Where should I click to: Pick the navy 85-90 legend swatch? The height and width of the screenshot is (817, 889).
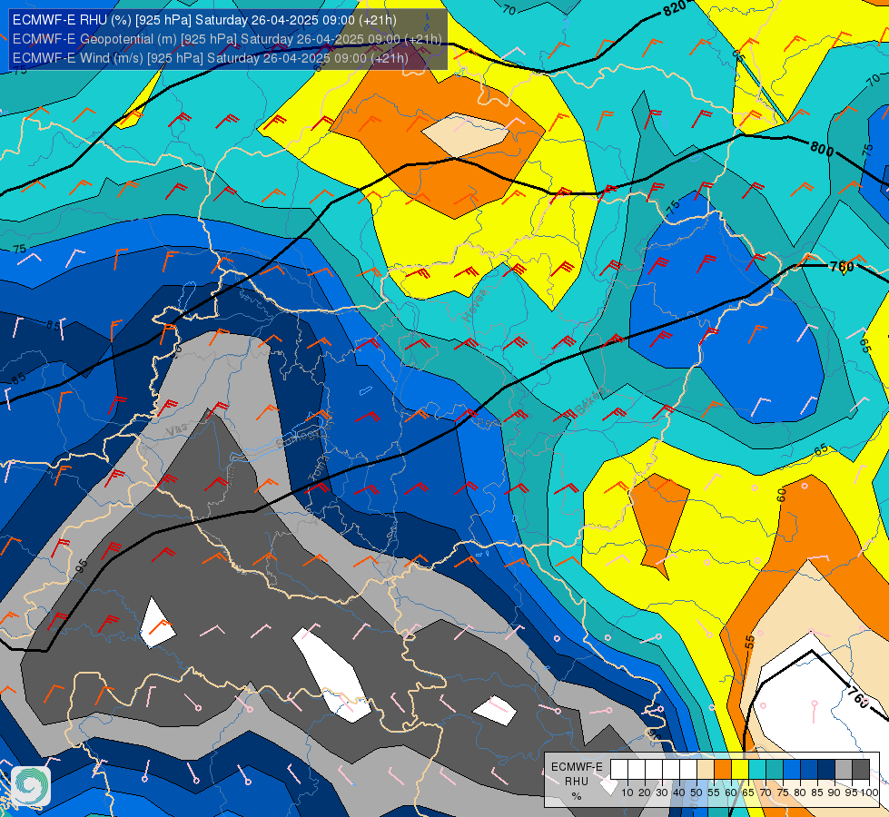tap(826, 769)
